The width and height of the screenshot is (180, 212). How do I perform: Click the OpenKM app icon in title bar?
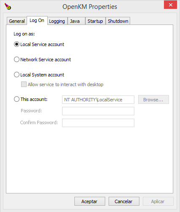click(x=8, y=6)
